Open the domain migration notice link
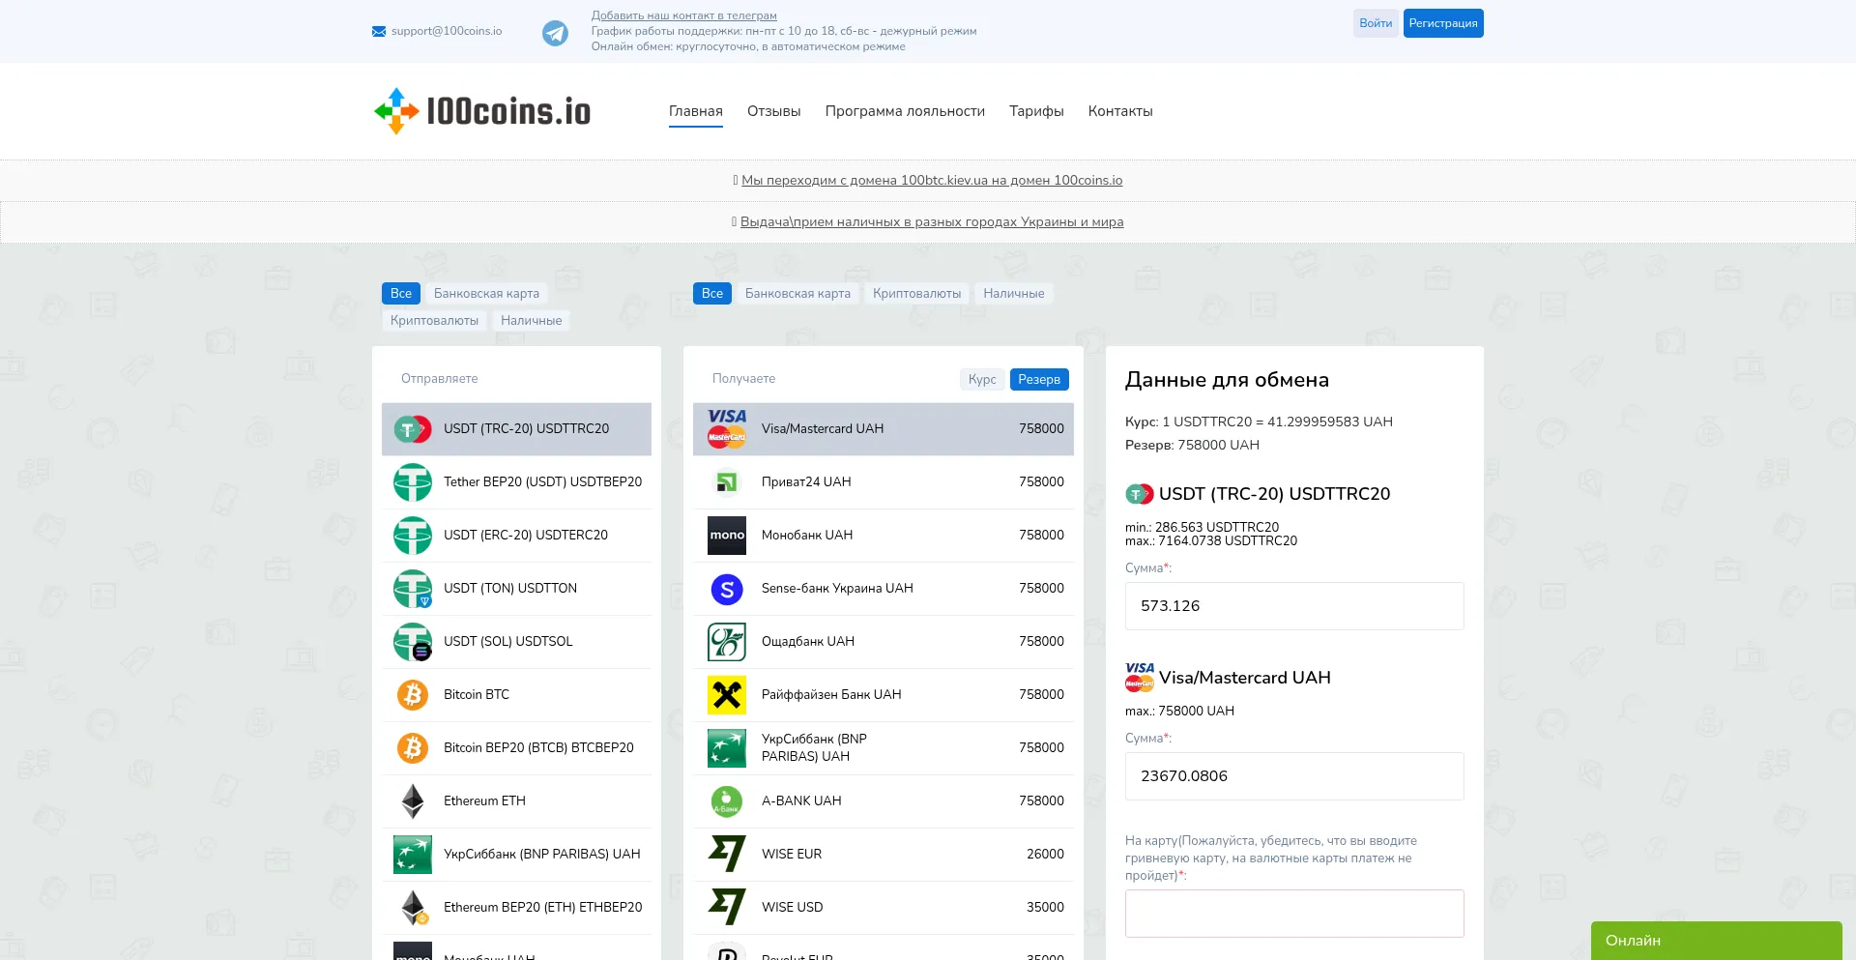The width and height of the screenshot is (1856, 960). 931,181
